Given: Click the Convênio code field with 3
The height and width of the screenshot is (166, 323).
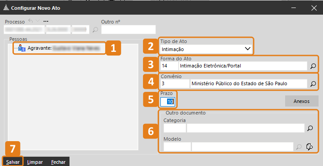Looking at the screenshot, I should (175, 84).
